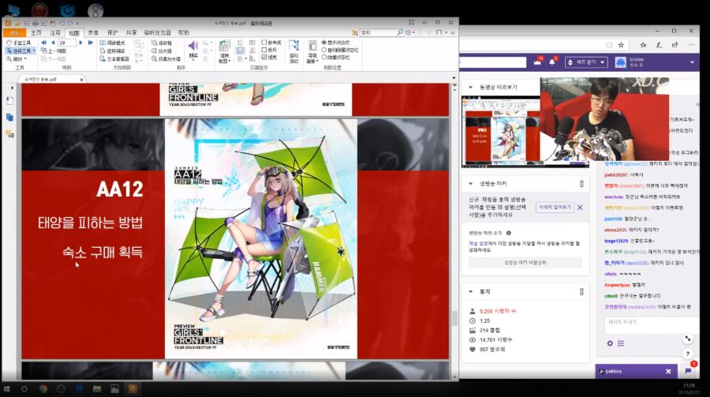Close the open PDF document tab
The width and height of the screenshot is (710, 397).
[x=81, y=79]
